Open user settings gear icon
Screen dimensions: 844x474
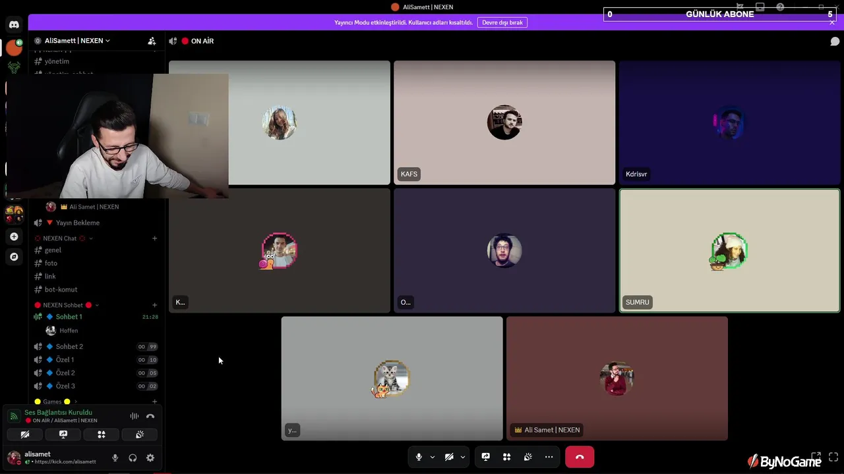pyautogui.click(x=150, y=458)
